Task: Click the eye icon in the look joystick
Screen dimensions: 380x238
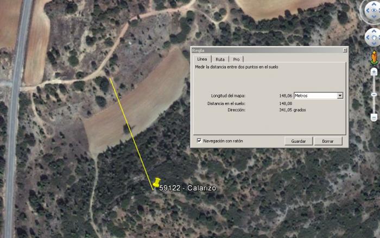Action: click(375, 10)
